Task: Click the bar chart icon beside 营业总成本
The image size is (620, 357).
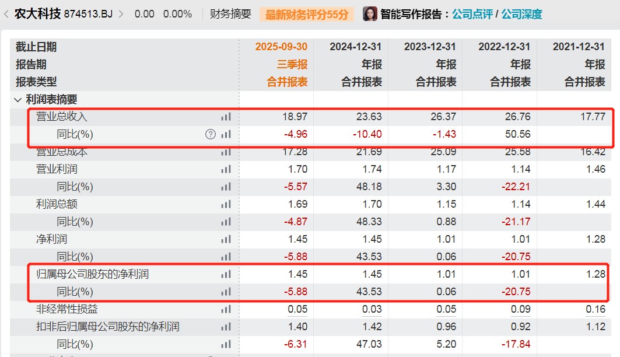Action: [x=226, y=152]
